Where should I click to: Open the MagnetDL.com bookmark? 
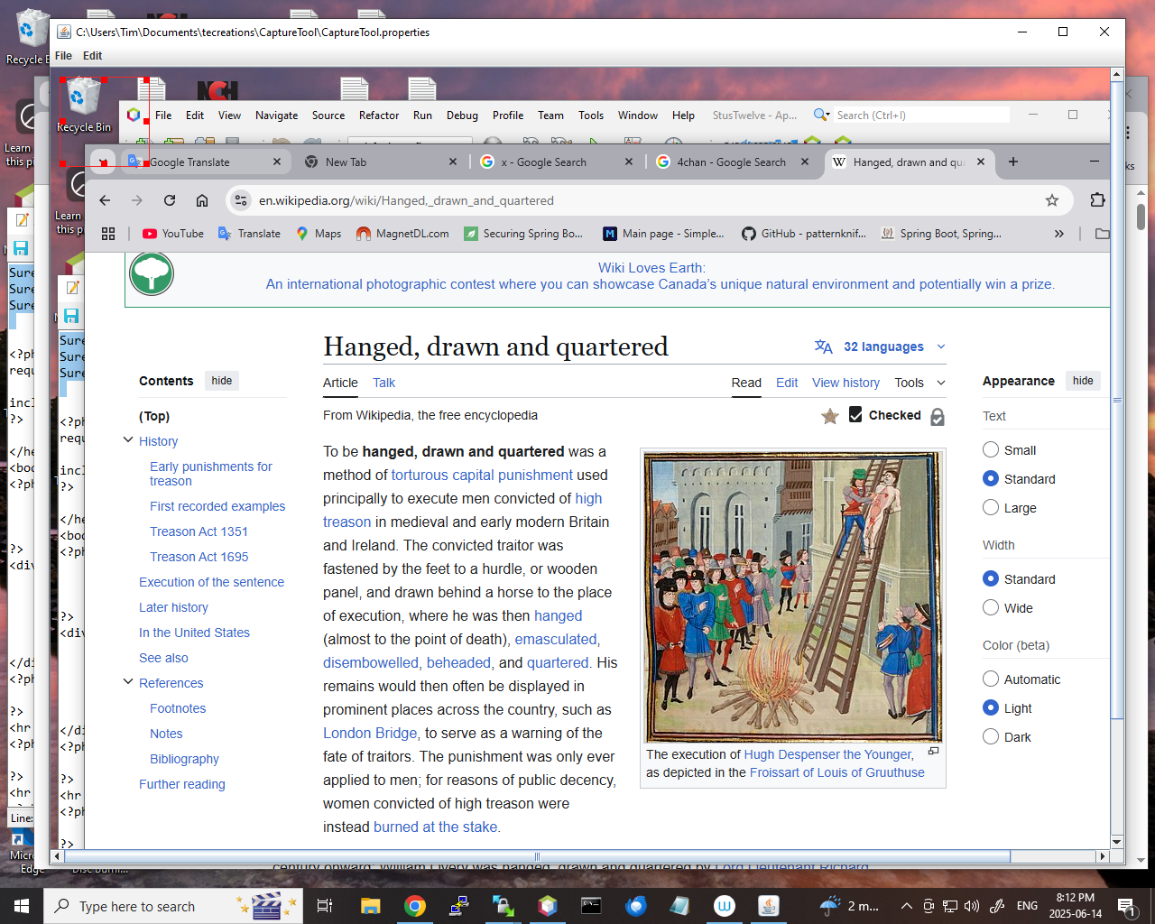tap(402, 234)
